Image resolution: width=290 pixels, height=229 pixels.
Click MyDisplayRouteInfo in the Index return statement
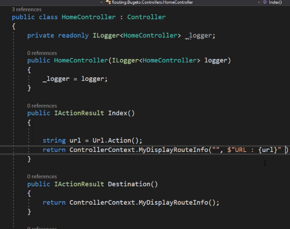coord(174,150)
